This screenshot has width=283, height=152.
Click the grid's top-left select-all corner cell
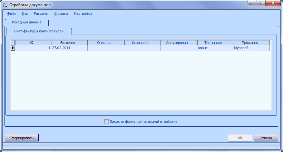coord(13,43)
